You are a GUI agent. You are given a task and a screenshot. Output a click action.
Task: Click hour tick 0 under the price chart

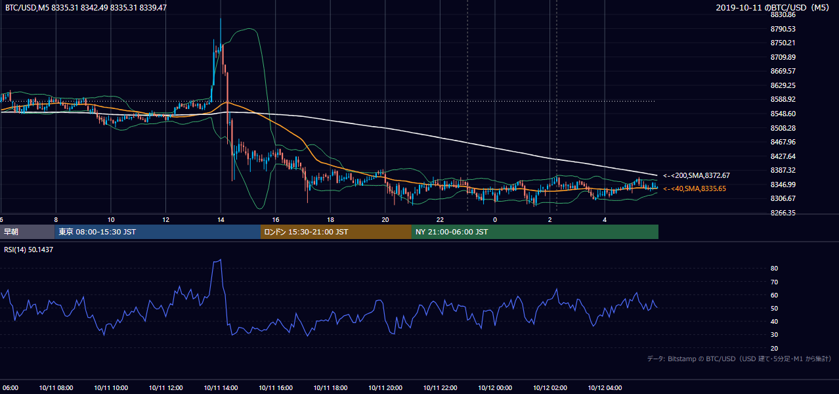click(x=495, y=219)
